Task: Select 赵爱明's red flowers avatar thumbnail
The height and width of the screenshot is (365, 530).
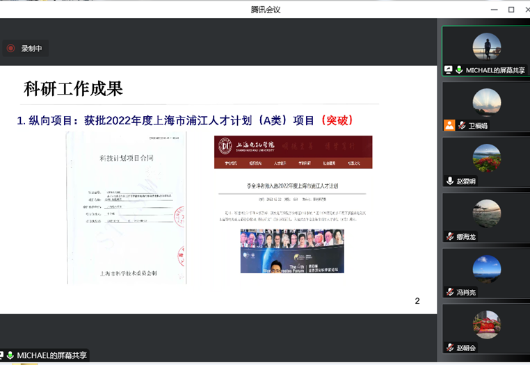Action: point(486,158)
